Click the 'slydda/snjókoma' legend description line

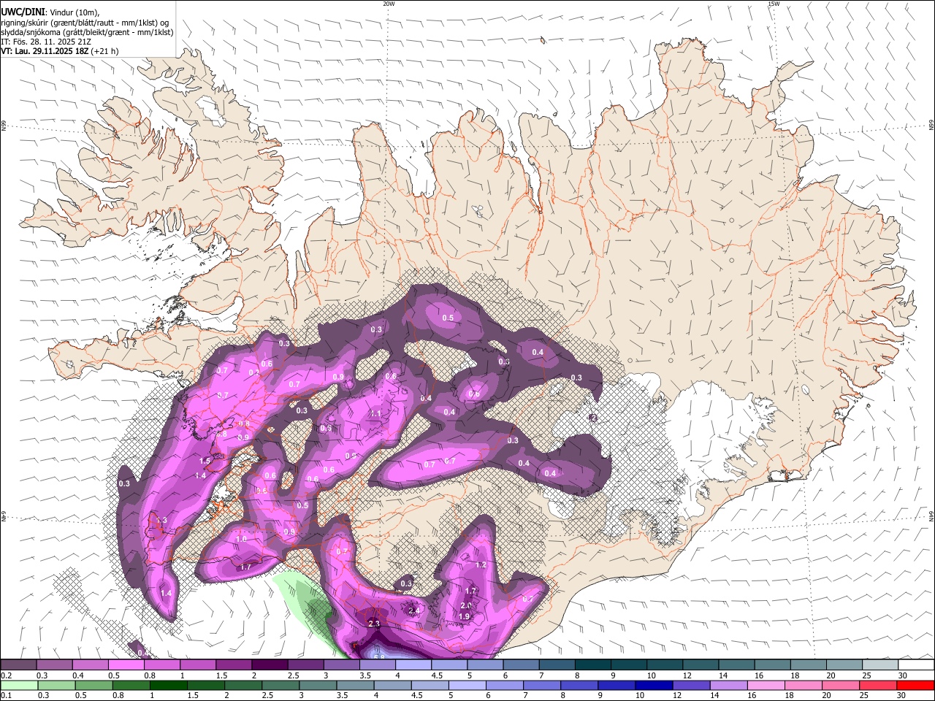coord(87,32)
